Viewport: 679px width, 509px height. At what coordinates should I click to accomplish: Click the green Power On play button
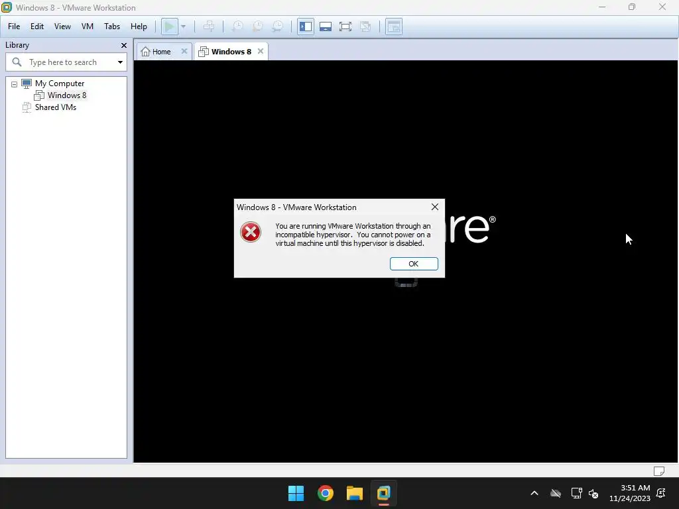point(169,27)
